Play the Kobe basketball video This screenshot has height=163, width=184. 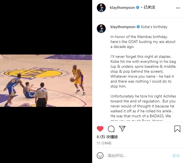tap(46, 81)
